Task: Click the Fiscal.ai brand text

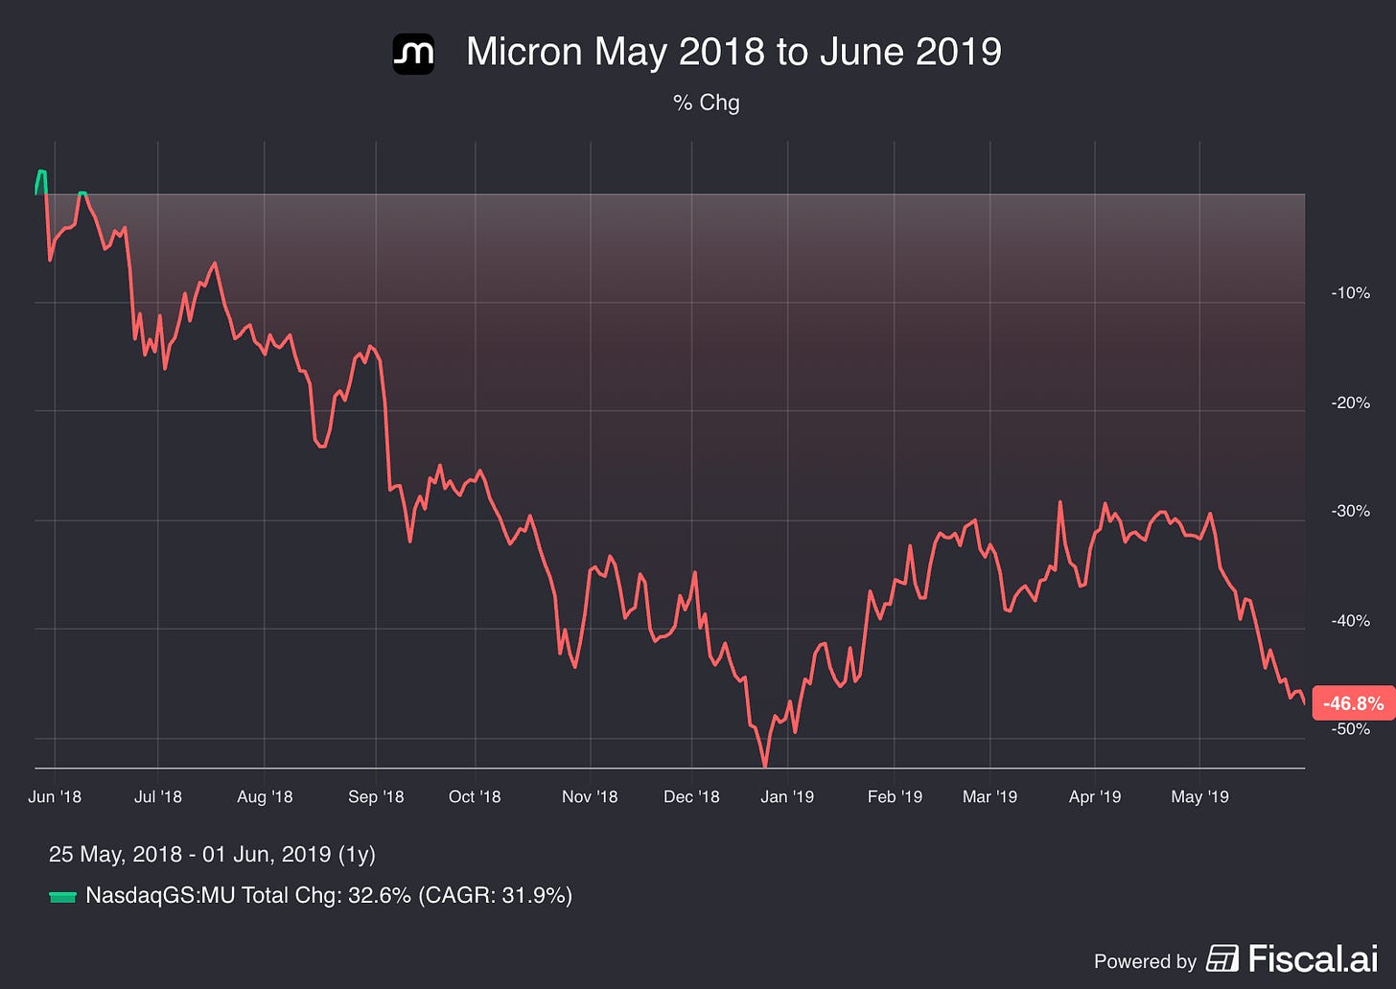Action: (1313, 958)
